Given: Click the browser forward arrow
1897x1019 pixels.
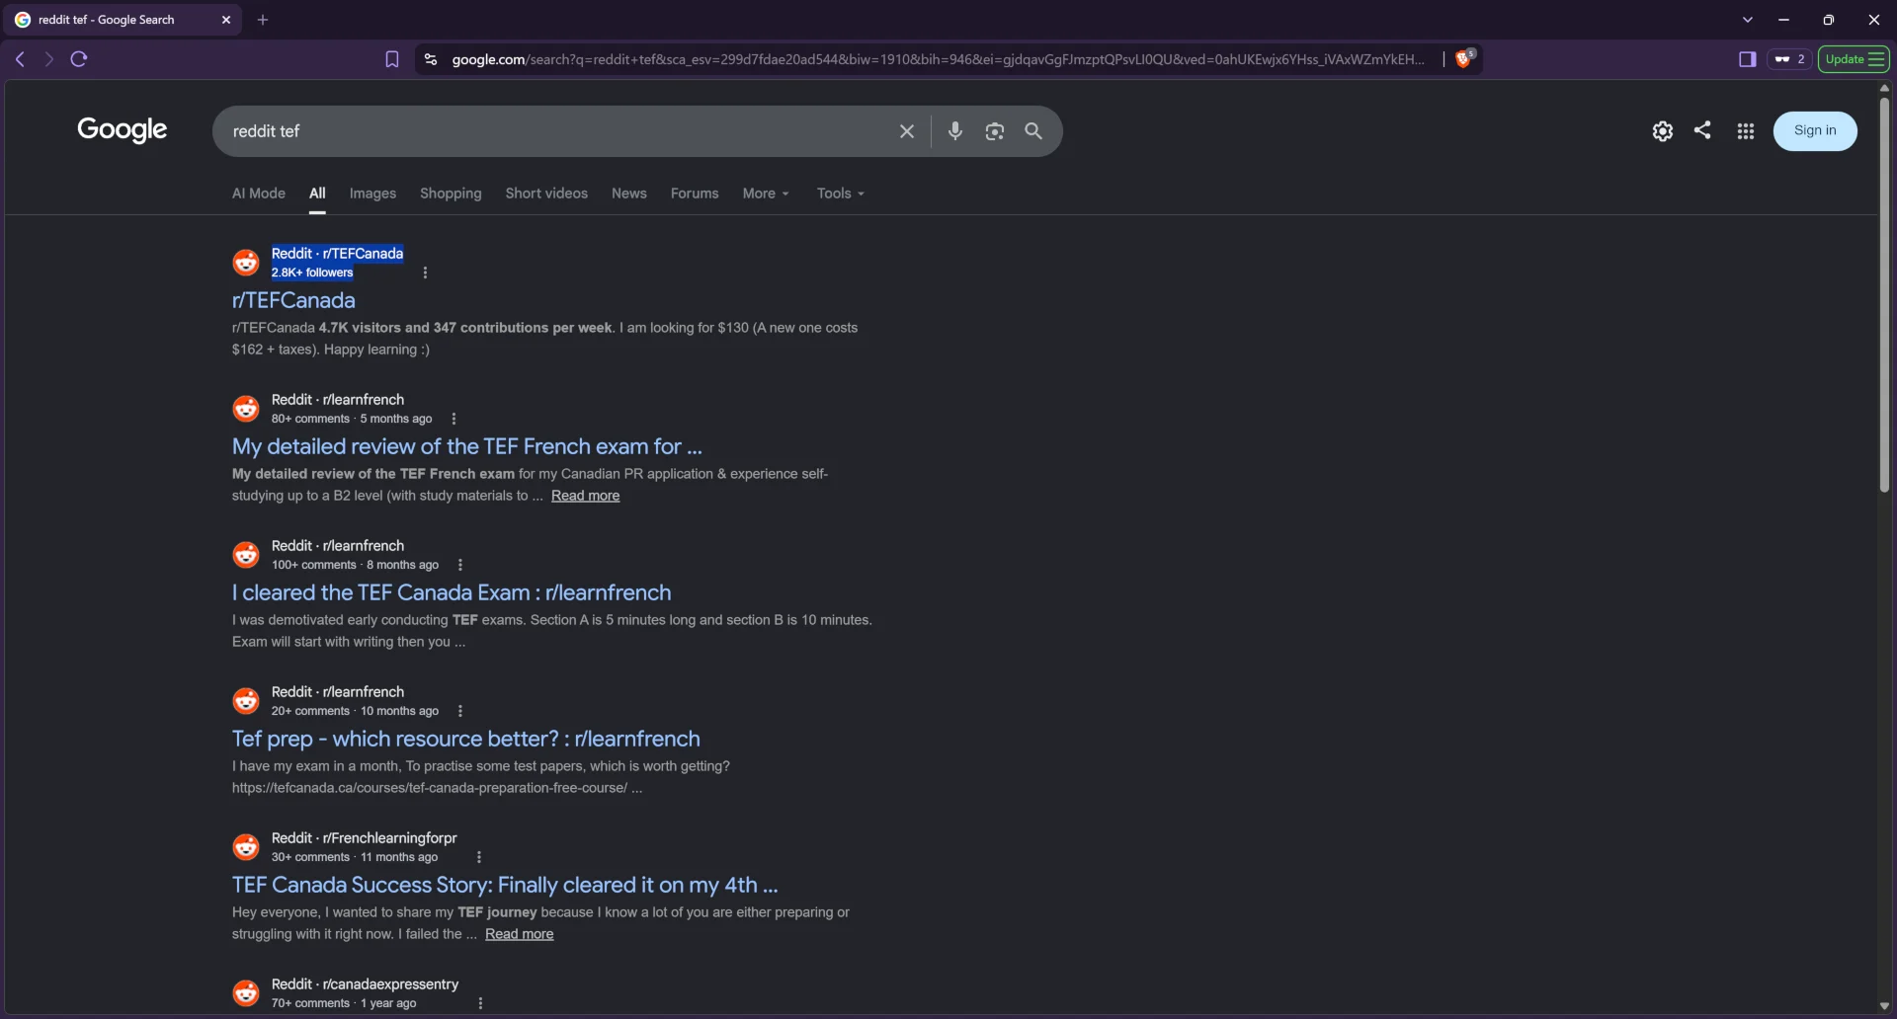Looking at the screenshot, I should click(48, 59).
